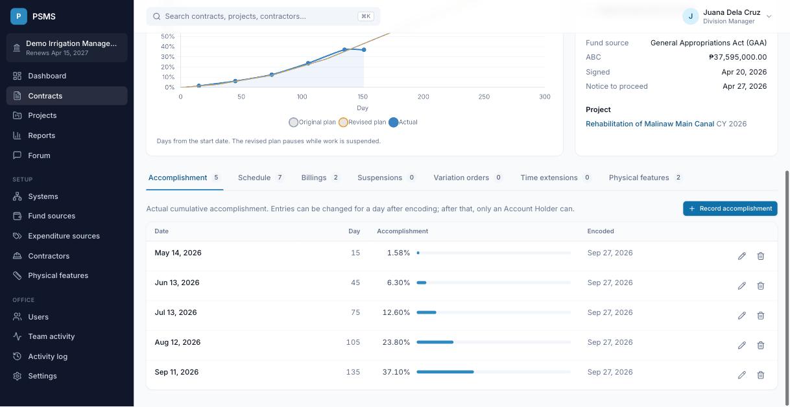The width and height of the screenshot is (790, 407).
Task: Click the Fund sources wallet icon
Action: pos(17,216)
